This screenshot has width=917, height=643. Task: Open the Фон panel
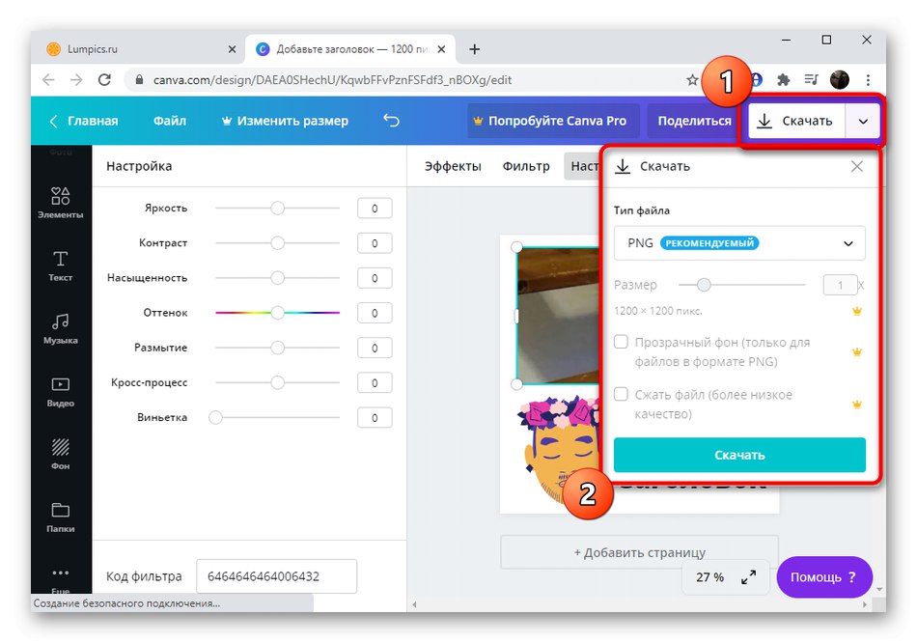[x=60, y=456]
